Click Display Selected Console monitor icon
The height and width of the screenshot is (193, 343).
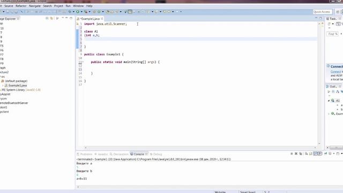point(330,154)
